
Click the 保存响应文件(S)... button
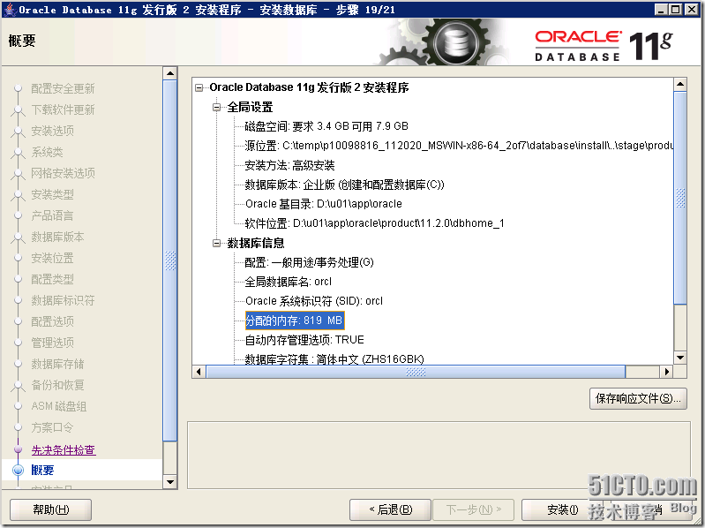click(638, 398)
